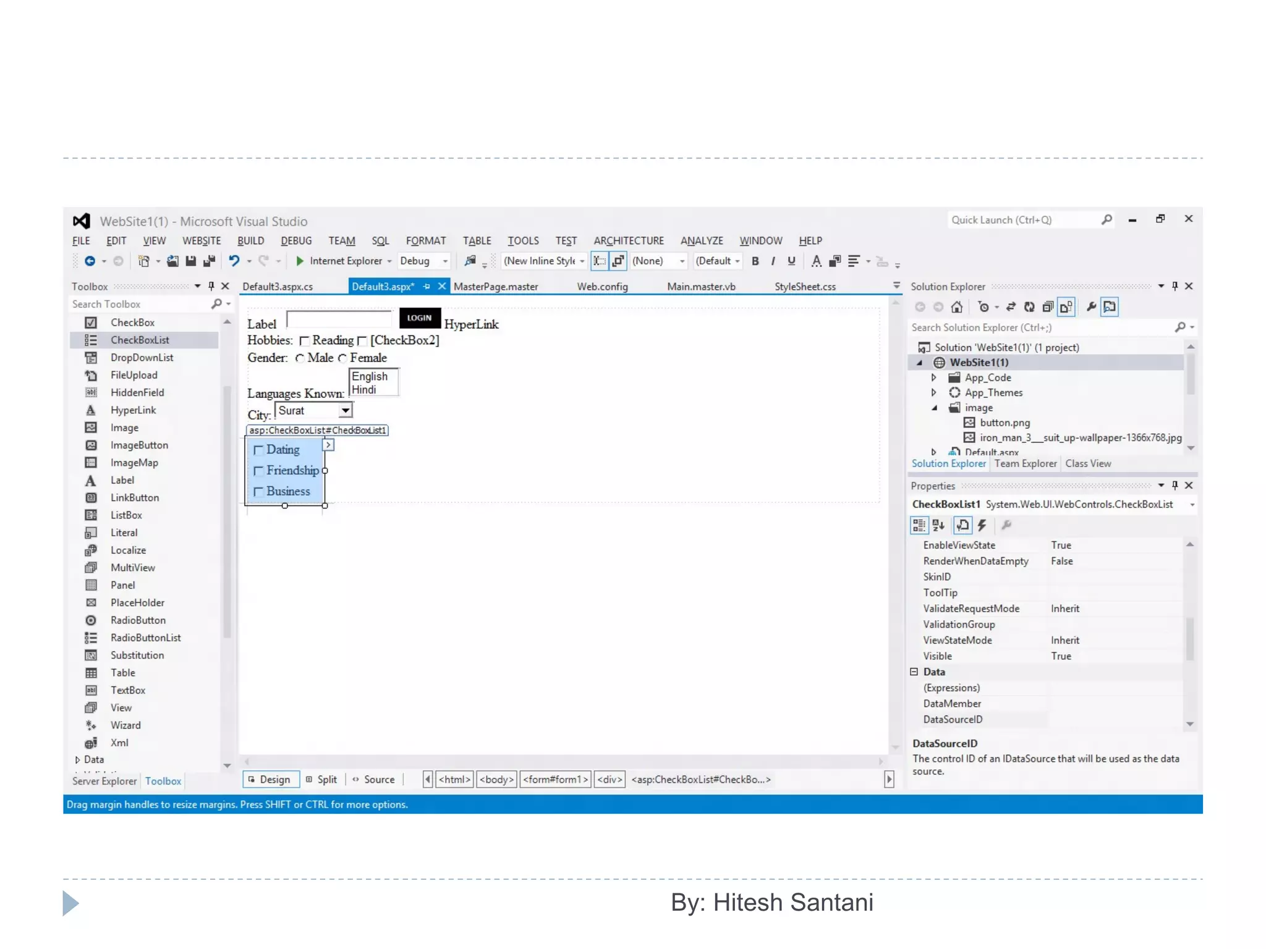Image resolution: width=1266 pixels, height=949 pixels.
Task: Expand the App_Code folder node
Action: coord(934,377)
